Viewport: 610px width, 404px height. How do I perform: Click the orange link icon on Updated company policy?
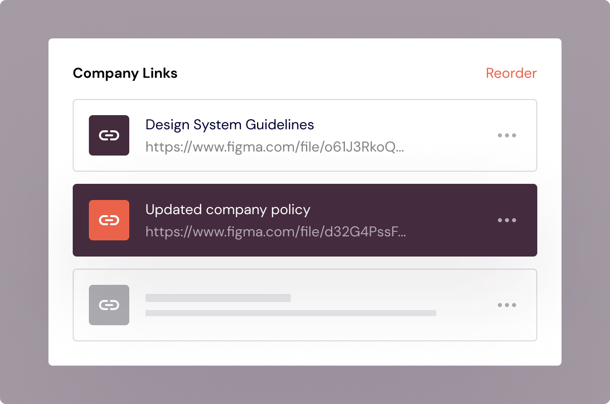point(109,220)
